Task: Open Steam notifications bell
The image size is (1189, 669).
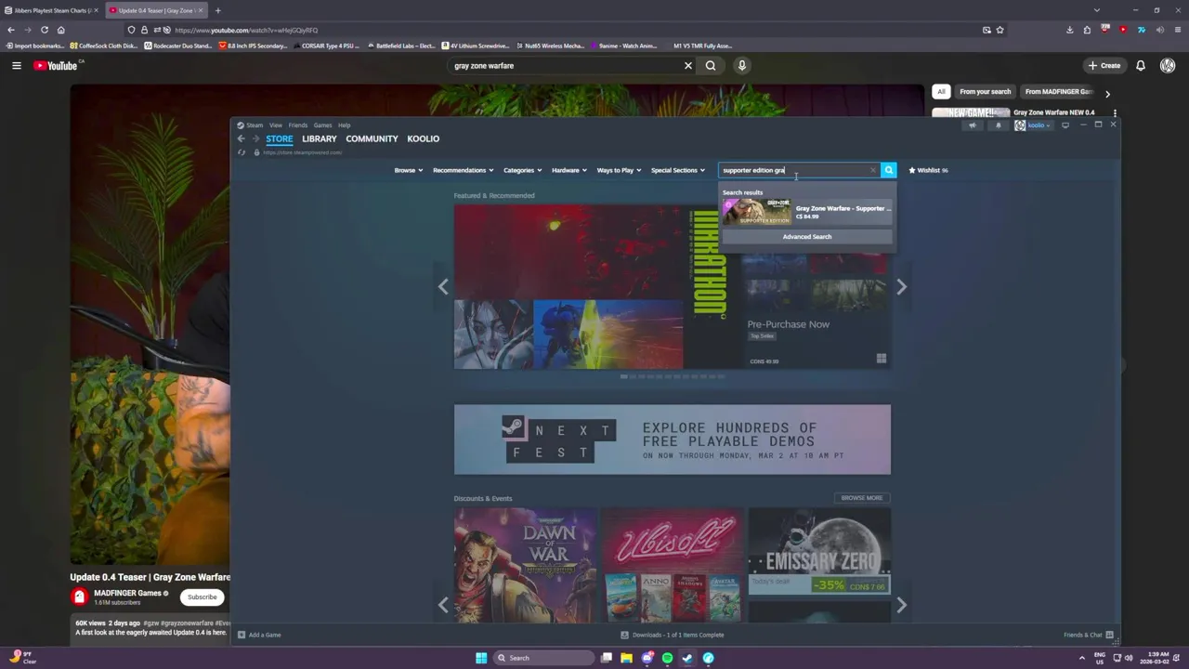Action: (999, 125)
